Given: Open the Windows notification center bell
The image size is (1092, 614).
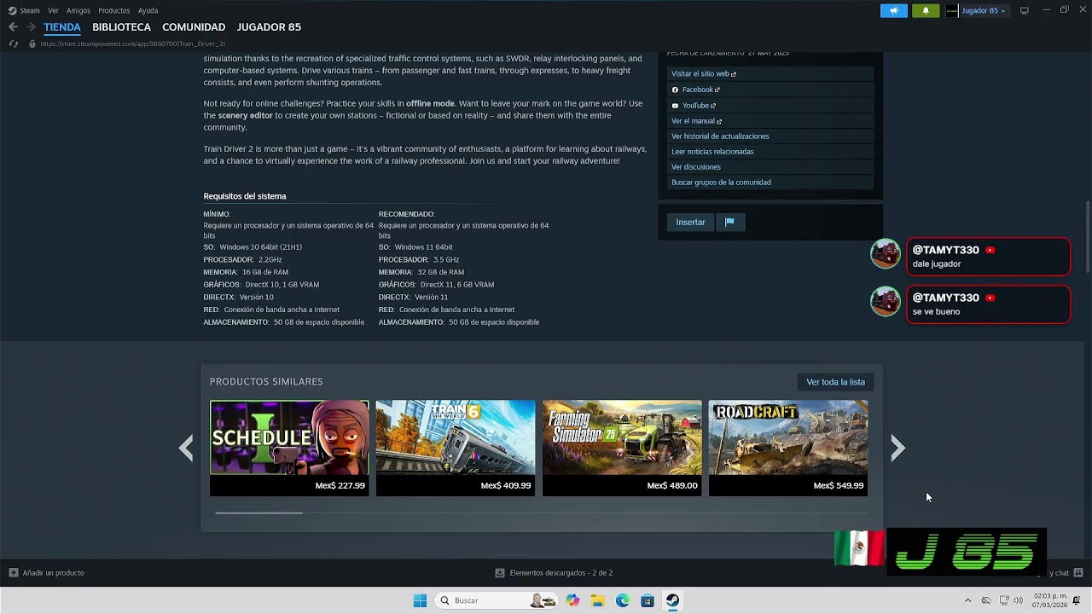Looking at the screenshot, I should (1077, 600).
